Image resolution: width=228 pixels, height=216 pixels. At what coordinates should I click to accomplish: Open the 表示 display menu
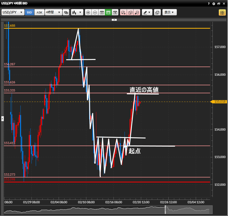(169, 12)
